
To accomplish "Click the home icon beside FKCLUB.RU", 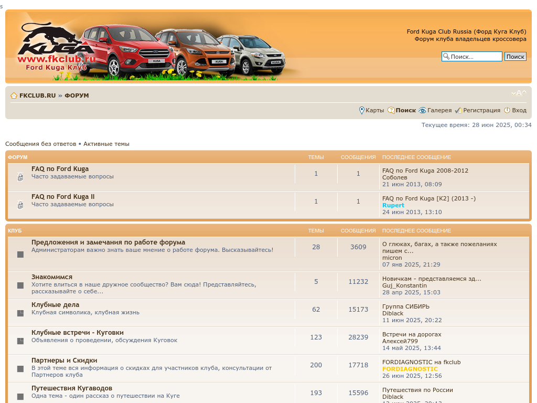I will [x=14, y=96].
